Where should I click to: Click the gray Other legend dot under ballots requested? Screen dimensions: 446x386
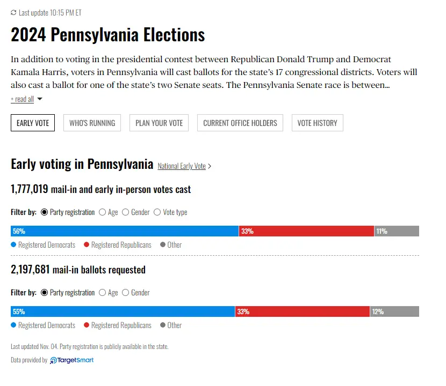(163, 325)
